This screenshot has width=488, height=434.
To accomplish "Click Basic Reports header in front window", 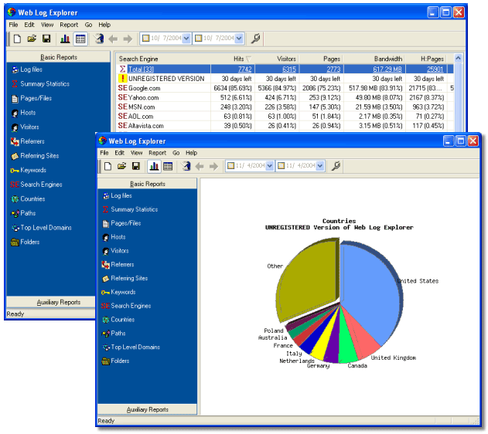I will click(x=147, y=184).
